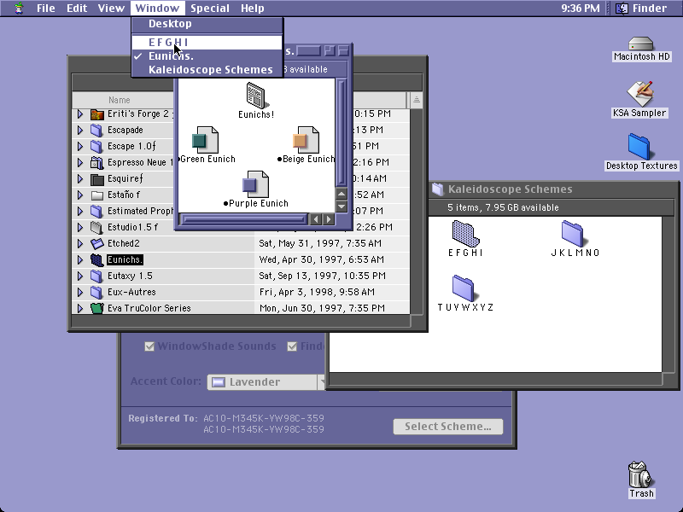This screenshot has width=683, height=512.
Task: Click the Eunichs window horizontal scrollbar track
Action: tap(244, 219)
